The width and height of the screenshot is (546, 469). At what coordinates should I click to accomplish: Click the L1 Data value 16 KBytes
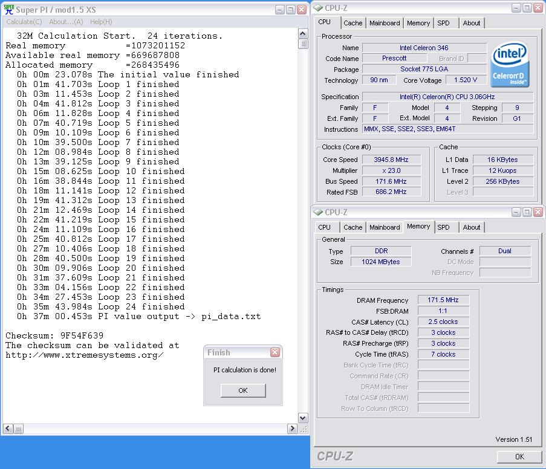(503, 160)
